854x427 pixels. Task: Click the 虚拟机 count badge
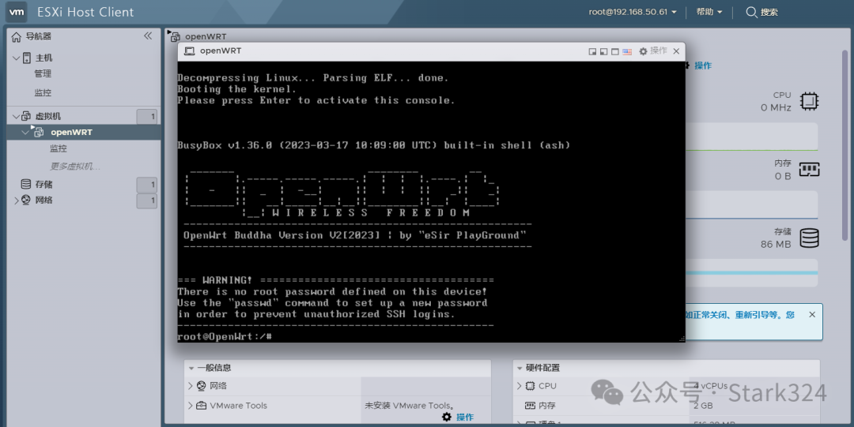(x=146, y=116)
